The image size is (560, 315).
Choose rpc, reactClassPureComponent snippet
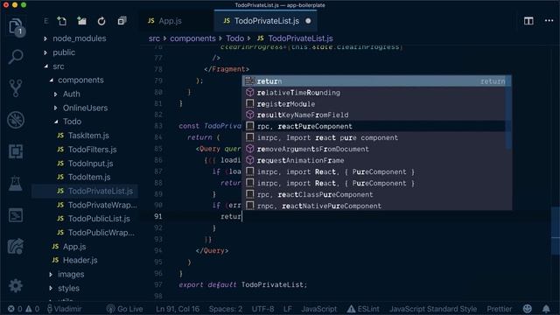point(374,194)
